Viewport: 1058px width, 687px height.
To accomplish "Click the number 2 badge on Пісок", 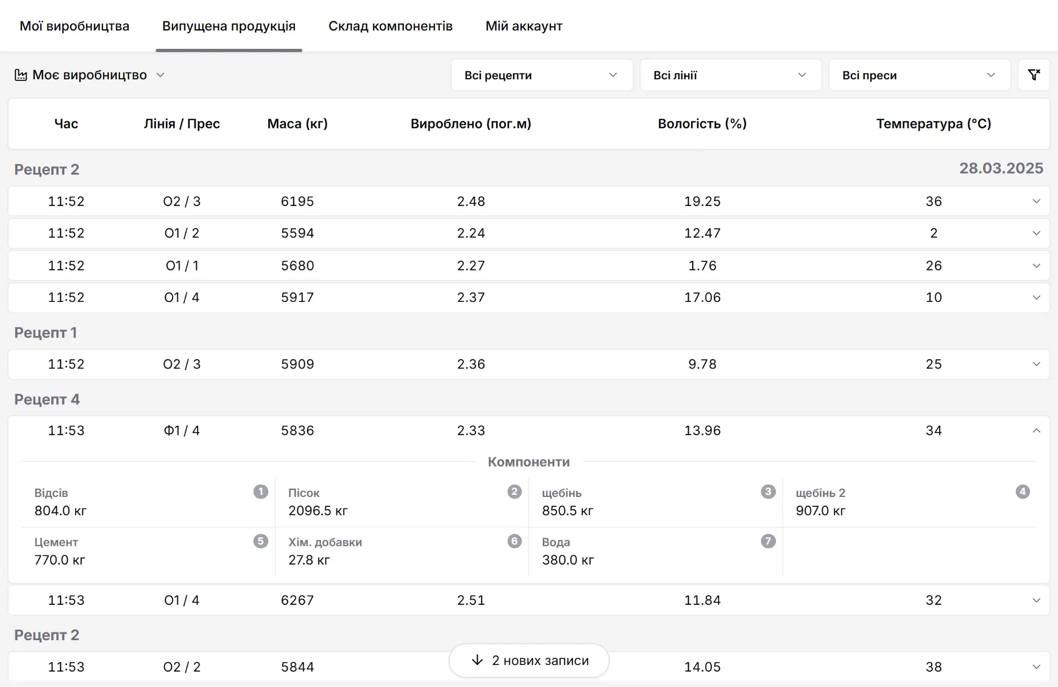I will pyautogui.click(x=514, y=491).
